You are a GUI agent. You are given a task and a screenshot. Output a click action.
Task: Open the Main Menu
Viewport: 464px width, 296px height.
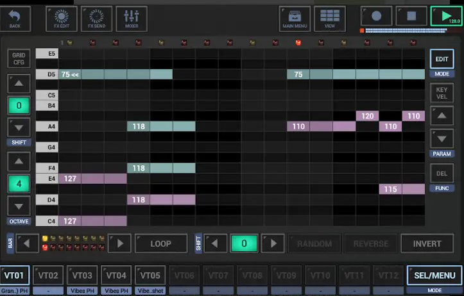295,19
